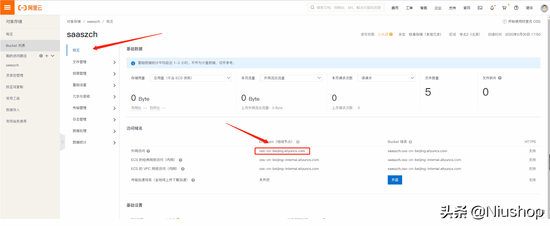550x226 pixels.
Task: Open the 备案 top menu
Action: click(x=423, y=8)
